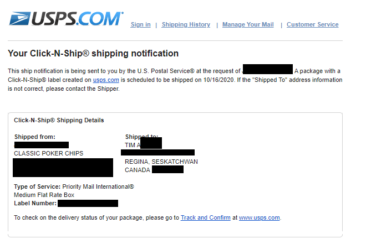Click the REGINA, SESKATCHWAN address line
Screen dimensions: 366x249
161,162
